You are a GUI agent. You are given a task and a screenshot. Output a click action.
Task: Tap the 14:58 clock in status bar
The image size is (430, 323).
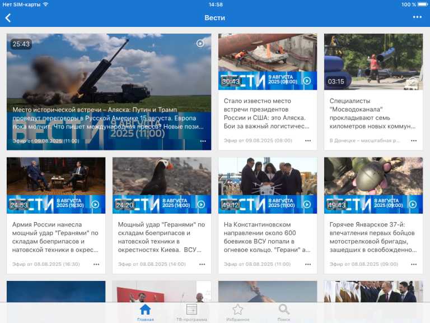click(x=216, y=4)
